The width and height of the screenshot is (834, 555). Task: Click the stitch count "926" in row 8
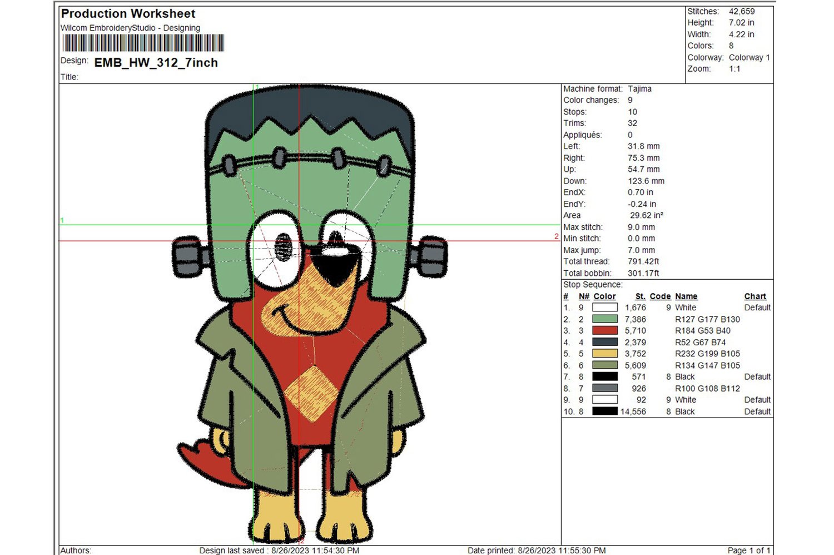coord(639,389)
